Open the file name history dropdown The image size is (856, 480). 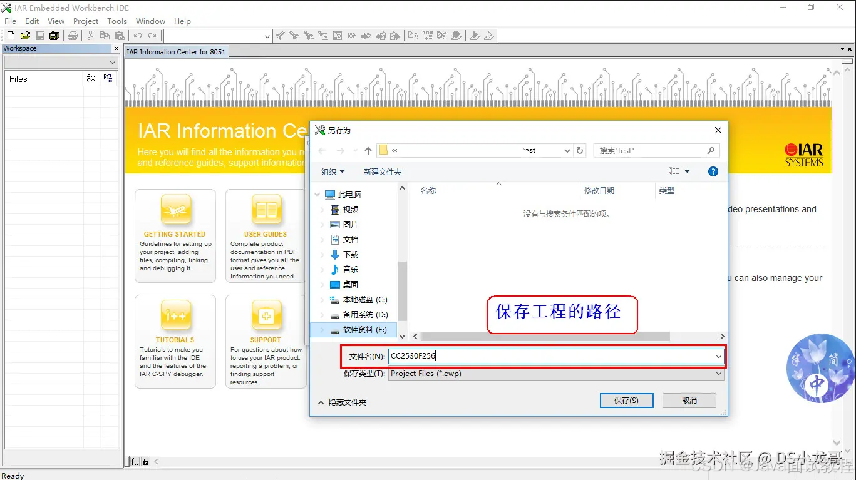click(x=718, y=356)
